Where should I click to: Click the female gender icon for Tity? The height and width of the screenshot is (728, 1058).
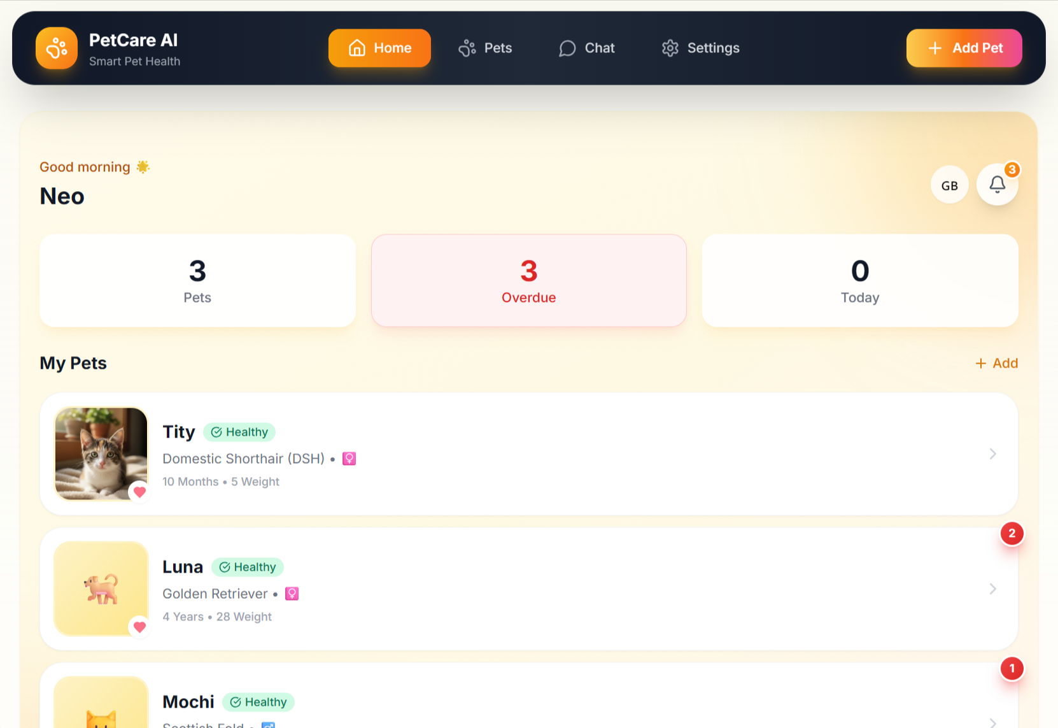pyautogui.click(x=349, y=459)
